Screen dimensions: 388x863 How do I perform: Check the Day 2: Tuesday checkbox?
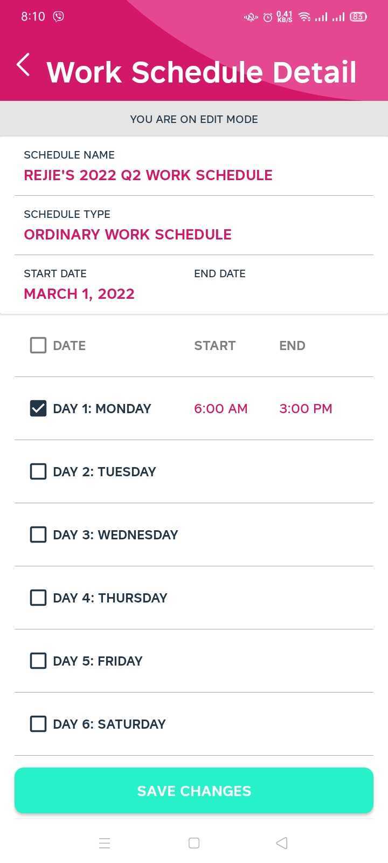click(x=38, y=471)
